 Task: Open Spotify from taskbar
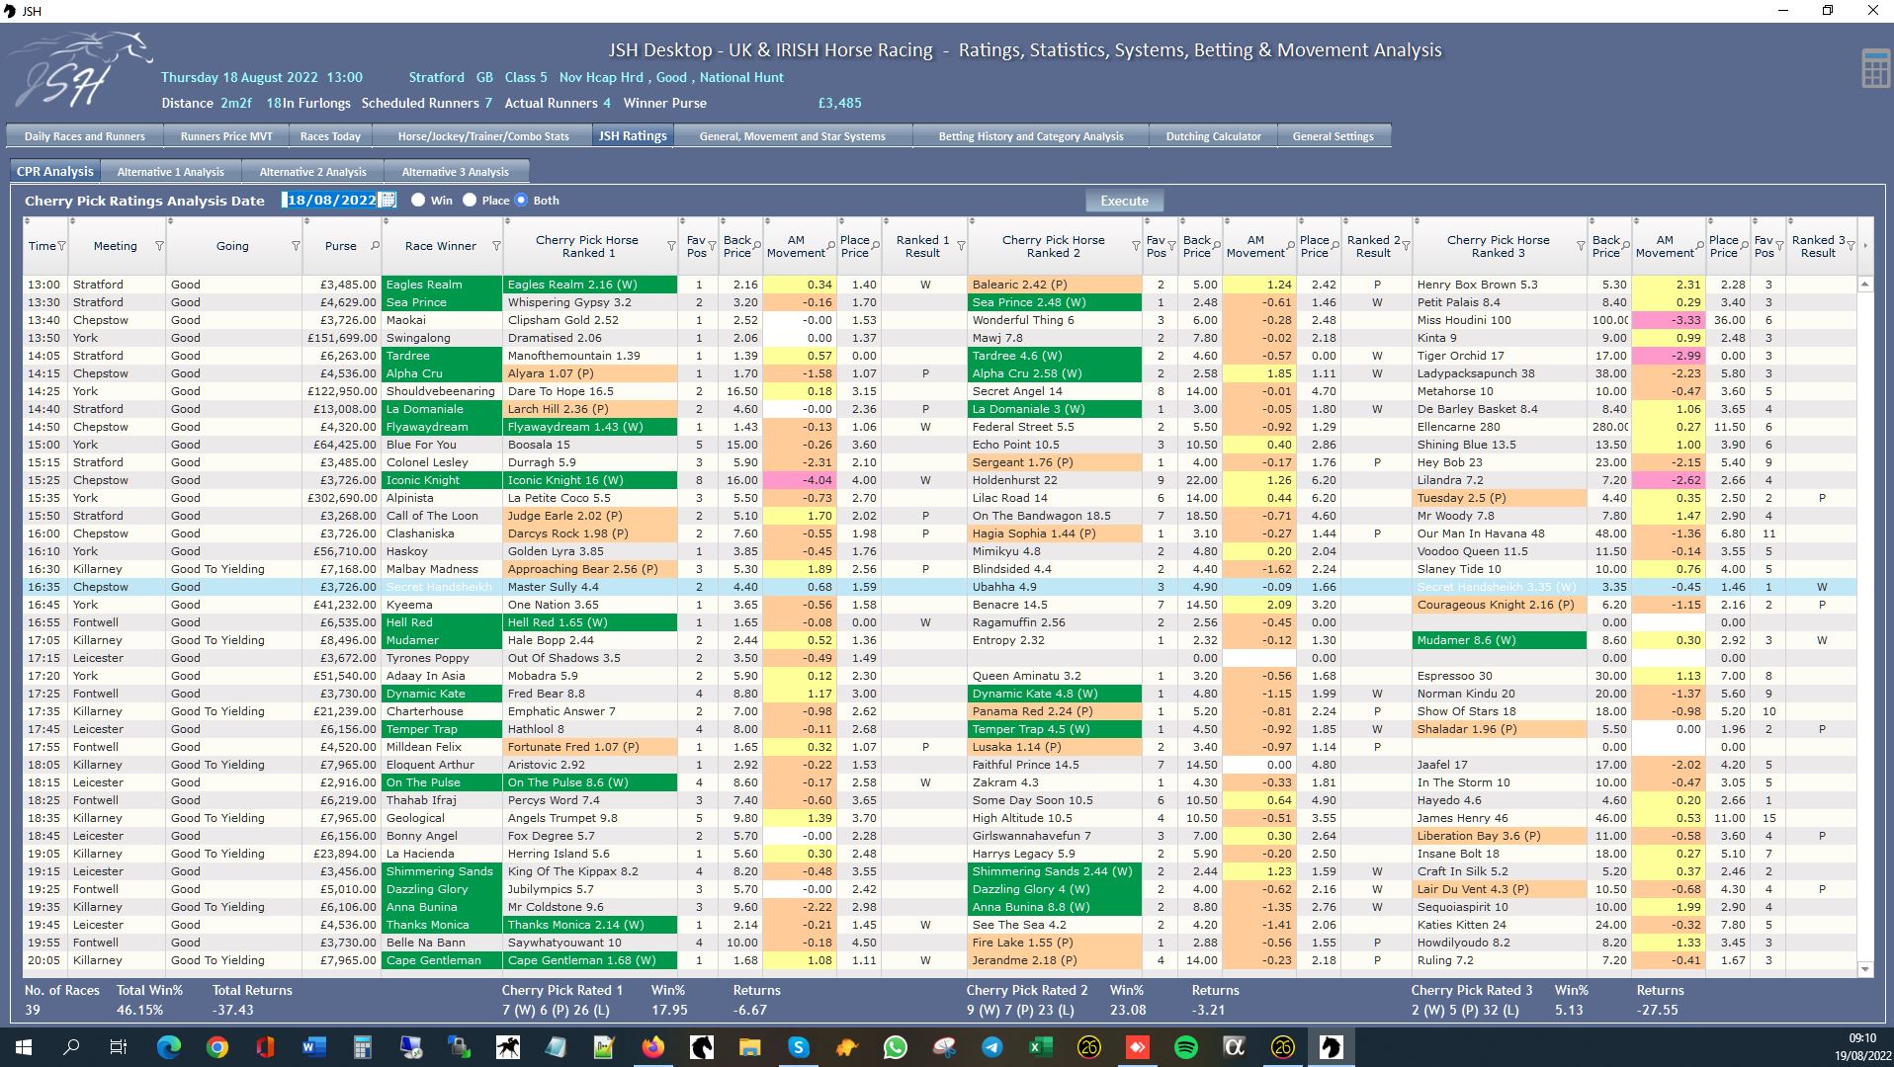point(1185,1047)
